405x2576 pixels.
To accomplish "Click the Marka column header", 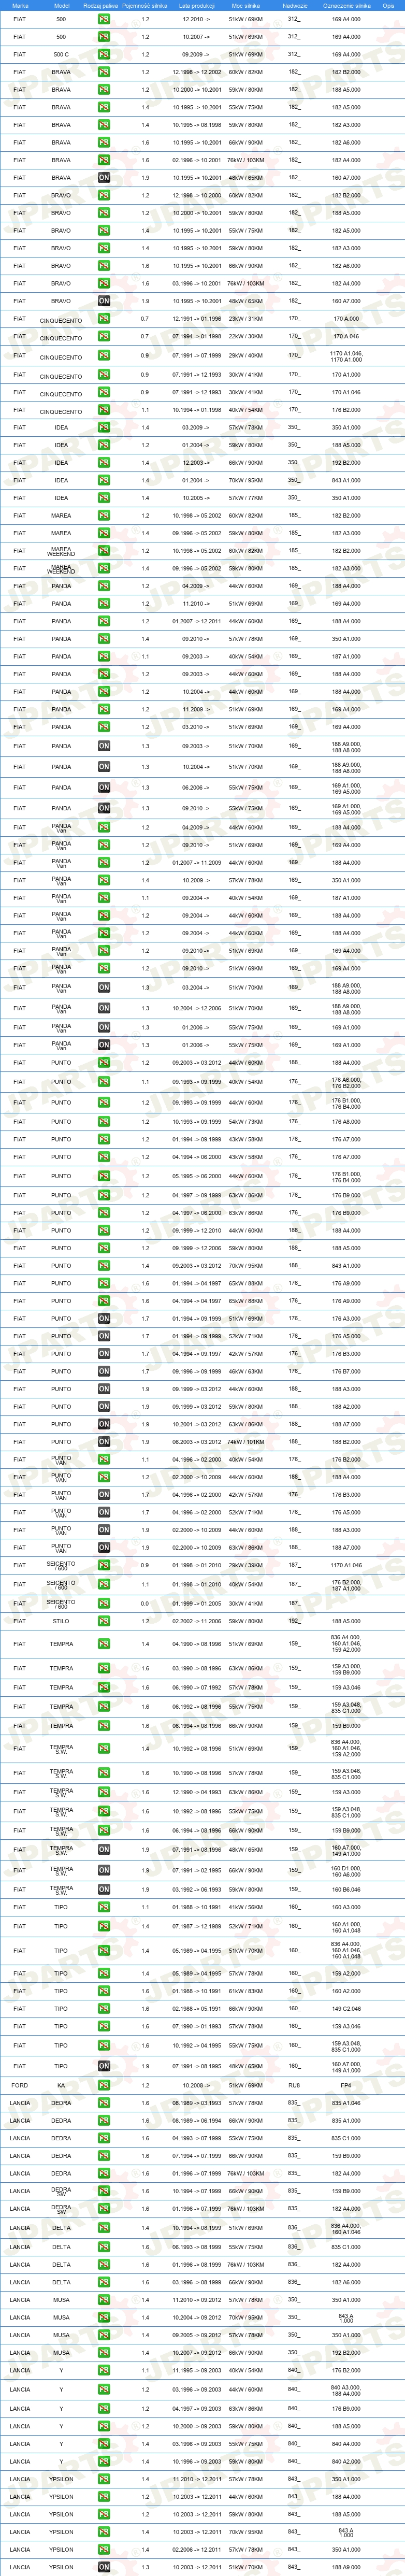I will click(20, 5).
